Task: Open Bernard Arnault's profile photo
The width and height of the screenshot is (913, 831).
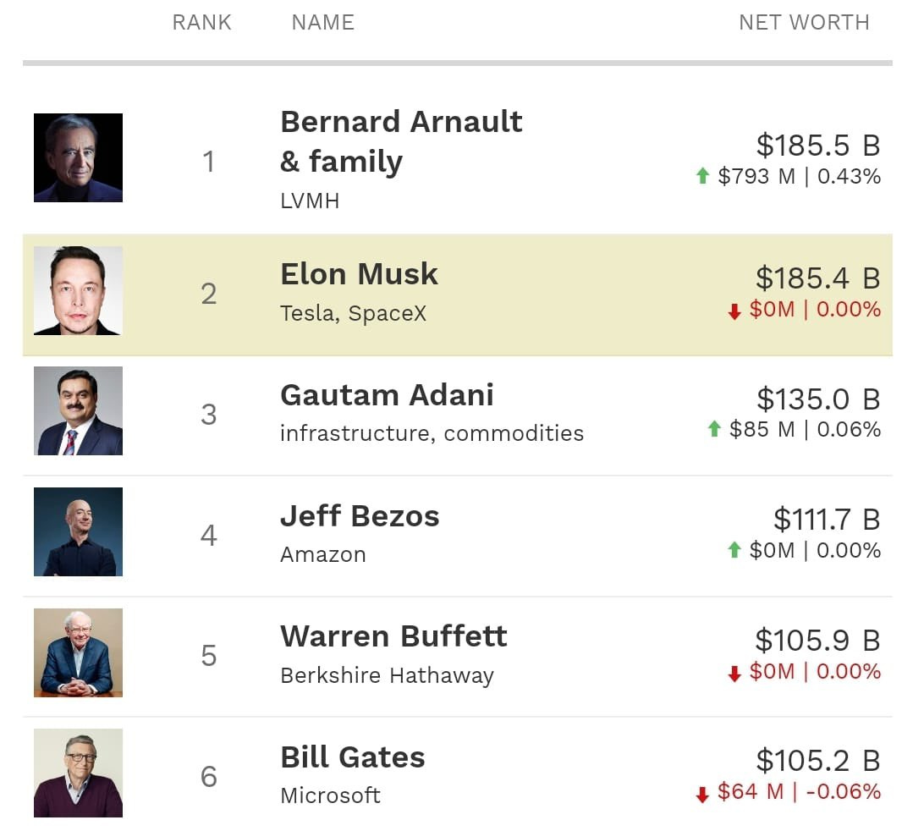Action: coord(78,157)
